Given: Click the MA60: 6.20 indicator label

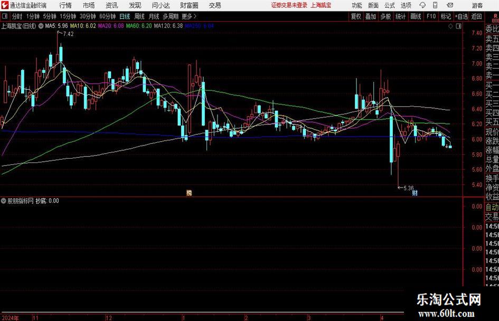Looking at the screenshot, I should pyautogui.click(x=139, y=26).
